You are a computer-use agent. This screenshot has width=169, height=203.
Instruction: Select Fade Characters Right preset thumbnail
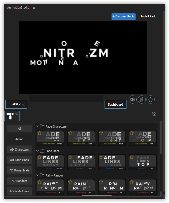pyautogui.click(x=112, y=138)
